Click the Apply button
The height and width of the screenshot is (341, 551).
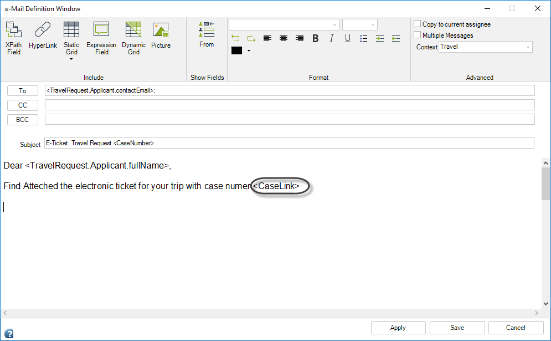coord(398,328)
